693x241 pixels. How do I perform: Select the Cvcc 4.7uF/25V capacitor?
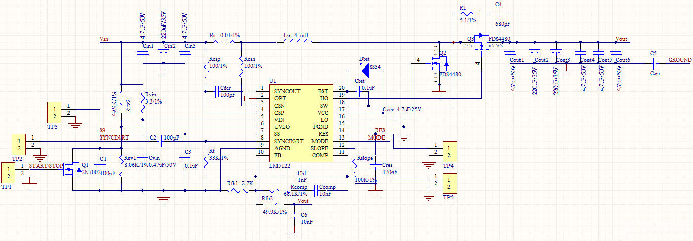(392, 113)
